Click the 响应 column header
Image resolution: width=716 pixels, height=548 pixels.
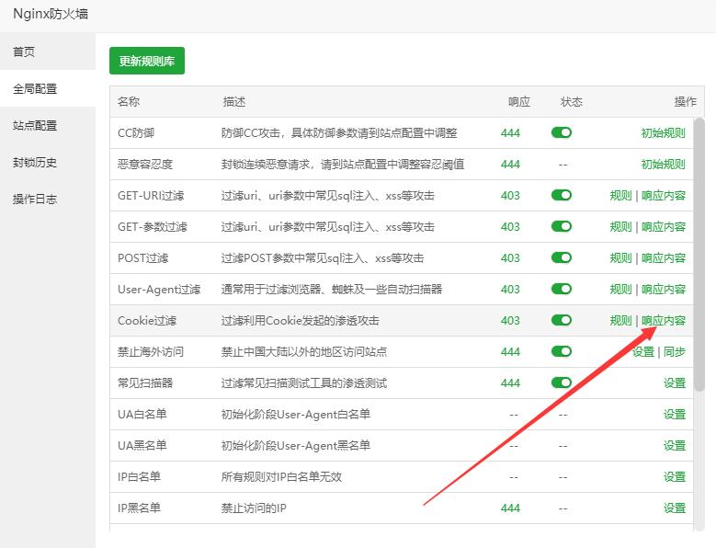pyautogui.click(x=519, y=101)
